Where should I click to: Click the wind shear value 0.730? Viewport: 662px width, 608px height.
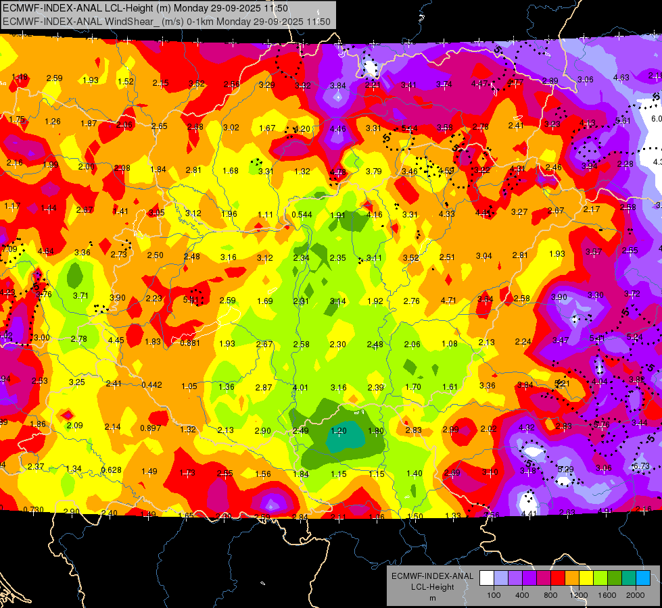(33, 509)
